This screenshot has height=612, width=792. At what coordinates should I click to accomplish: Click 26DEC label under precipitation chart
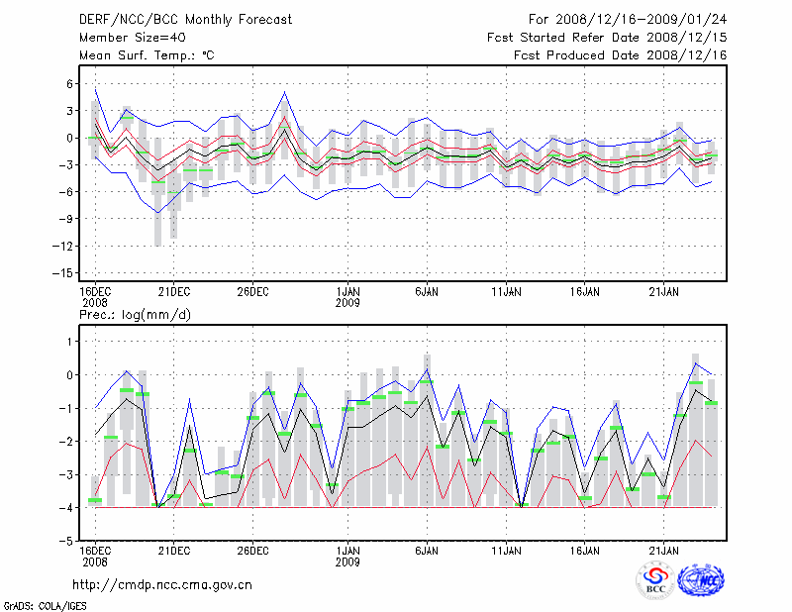(x=252, y=549)
